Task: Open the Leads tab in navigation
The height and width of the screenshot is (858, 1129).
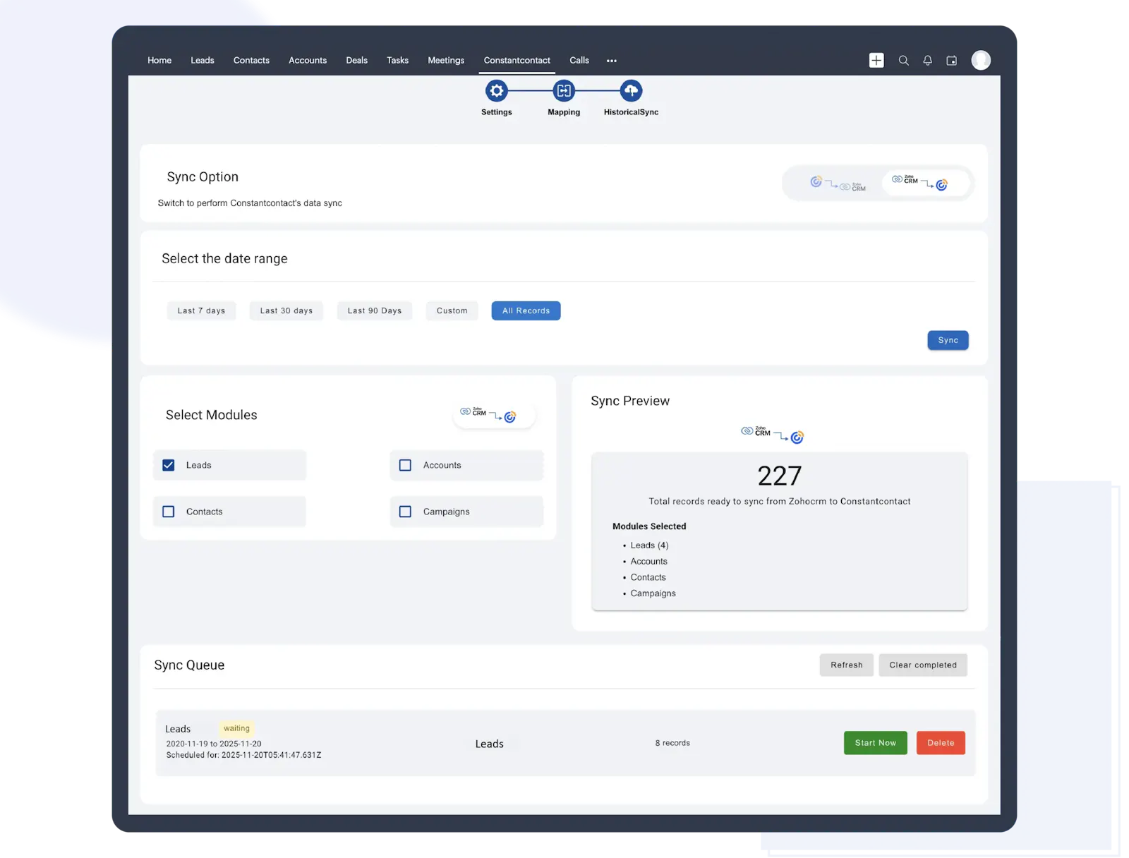Action: (202, 60)
